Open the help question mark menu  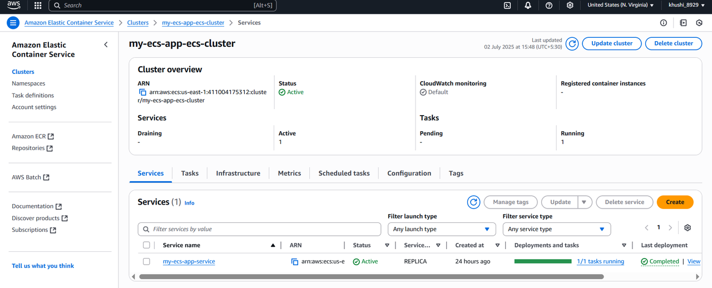point(549,6)
